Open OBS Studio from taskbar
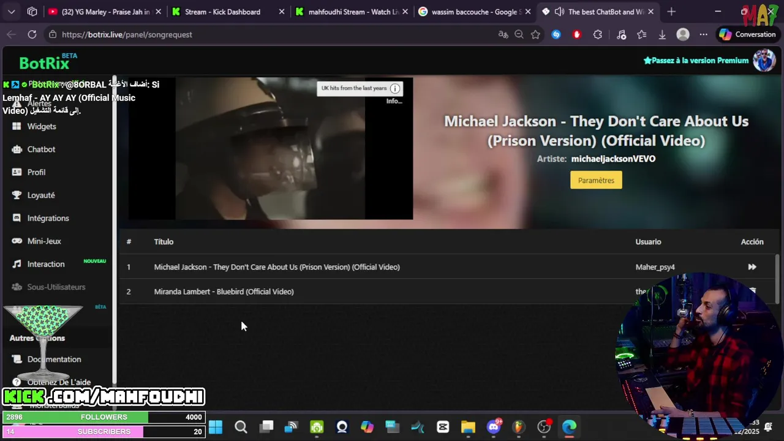Screen dimensions: 784x441 [544, 427]
